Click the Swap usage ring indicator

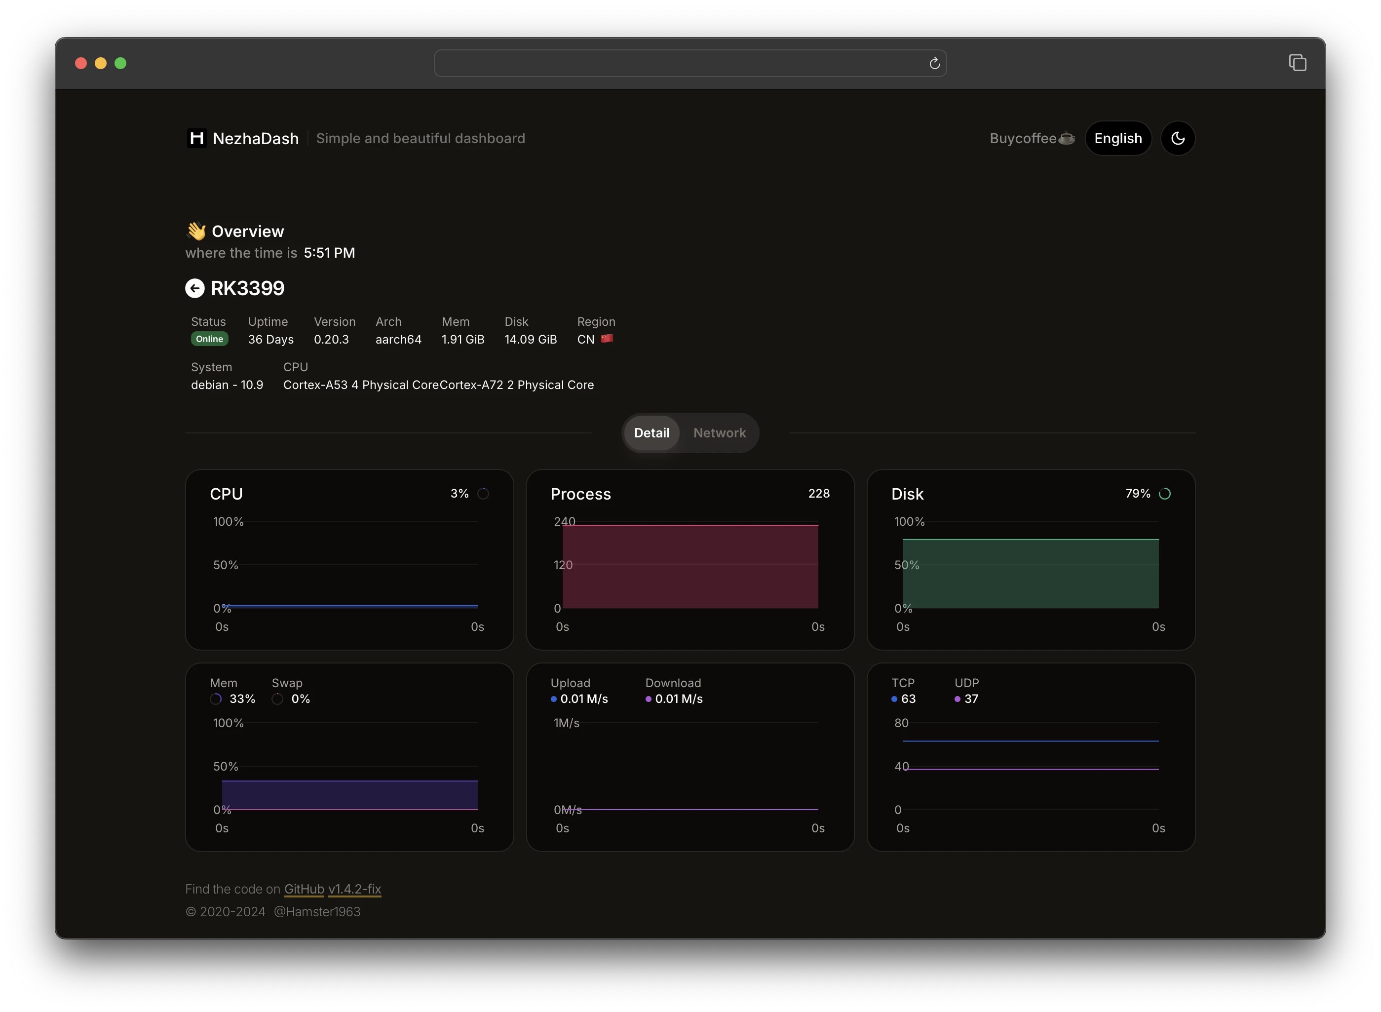pyautogui.click(x=278, y=699)
